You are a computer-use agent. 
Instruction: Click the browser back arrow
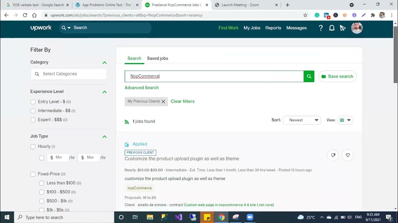click(6, 15)
